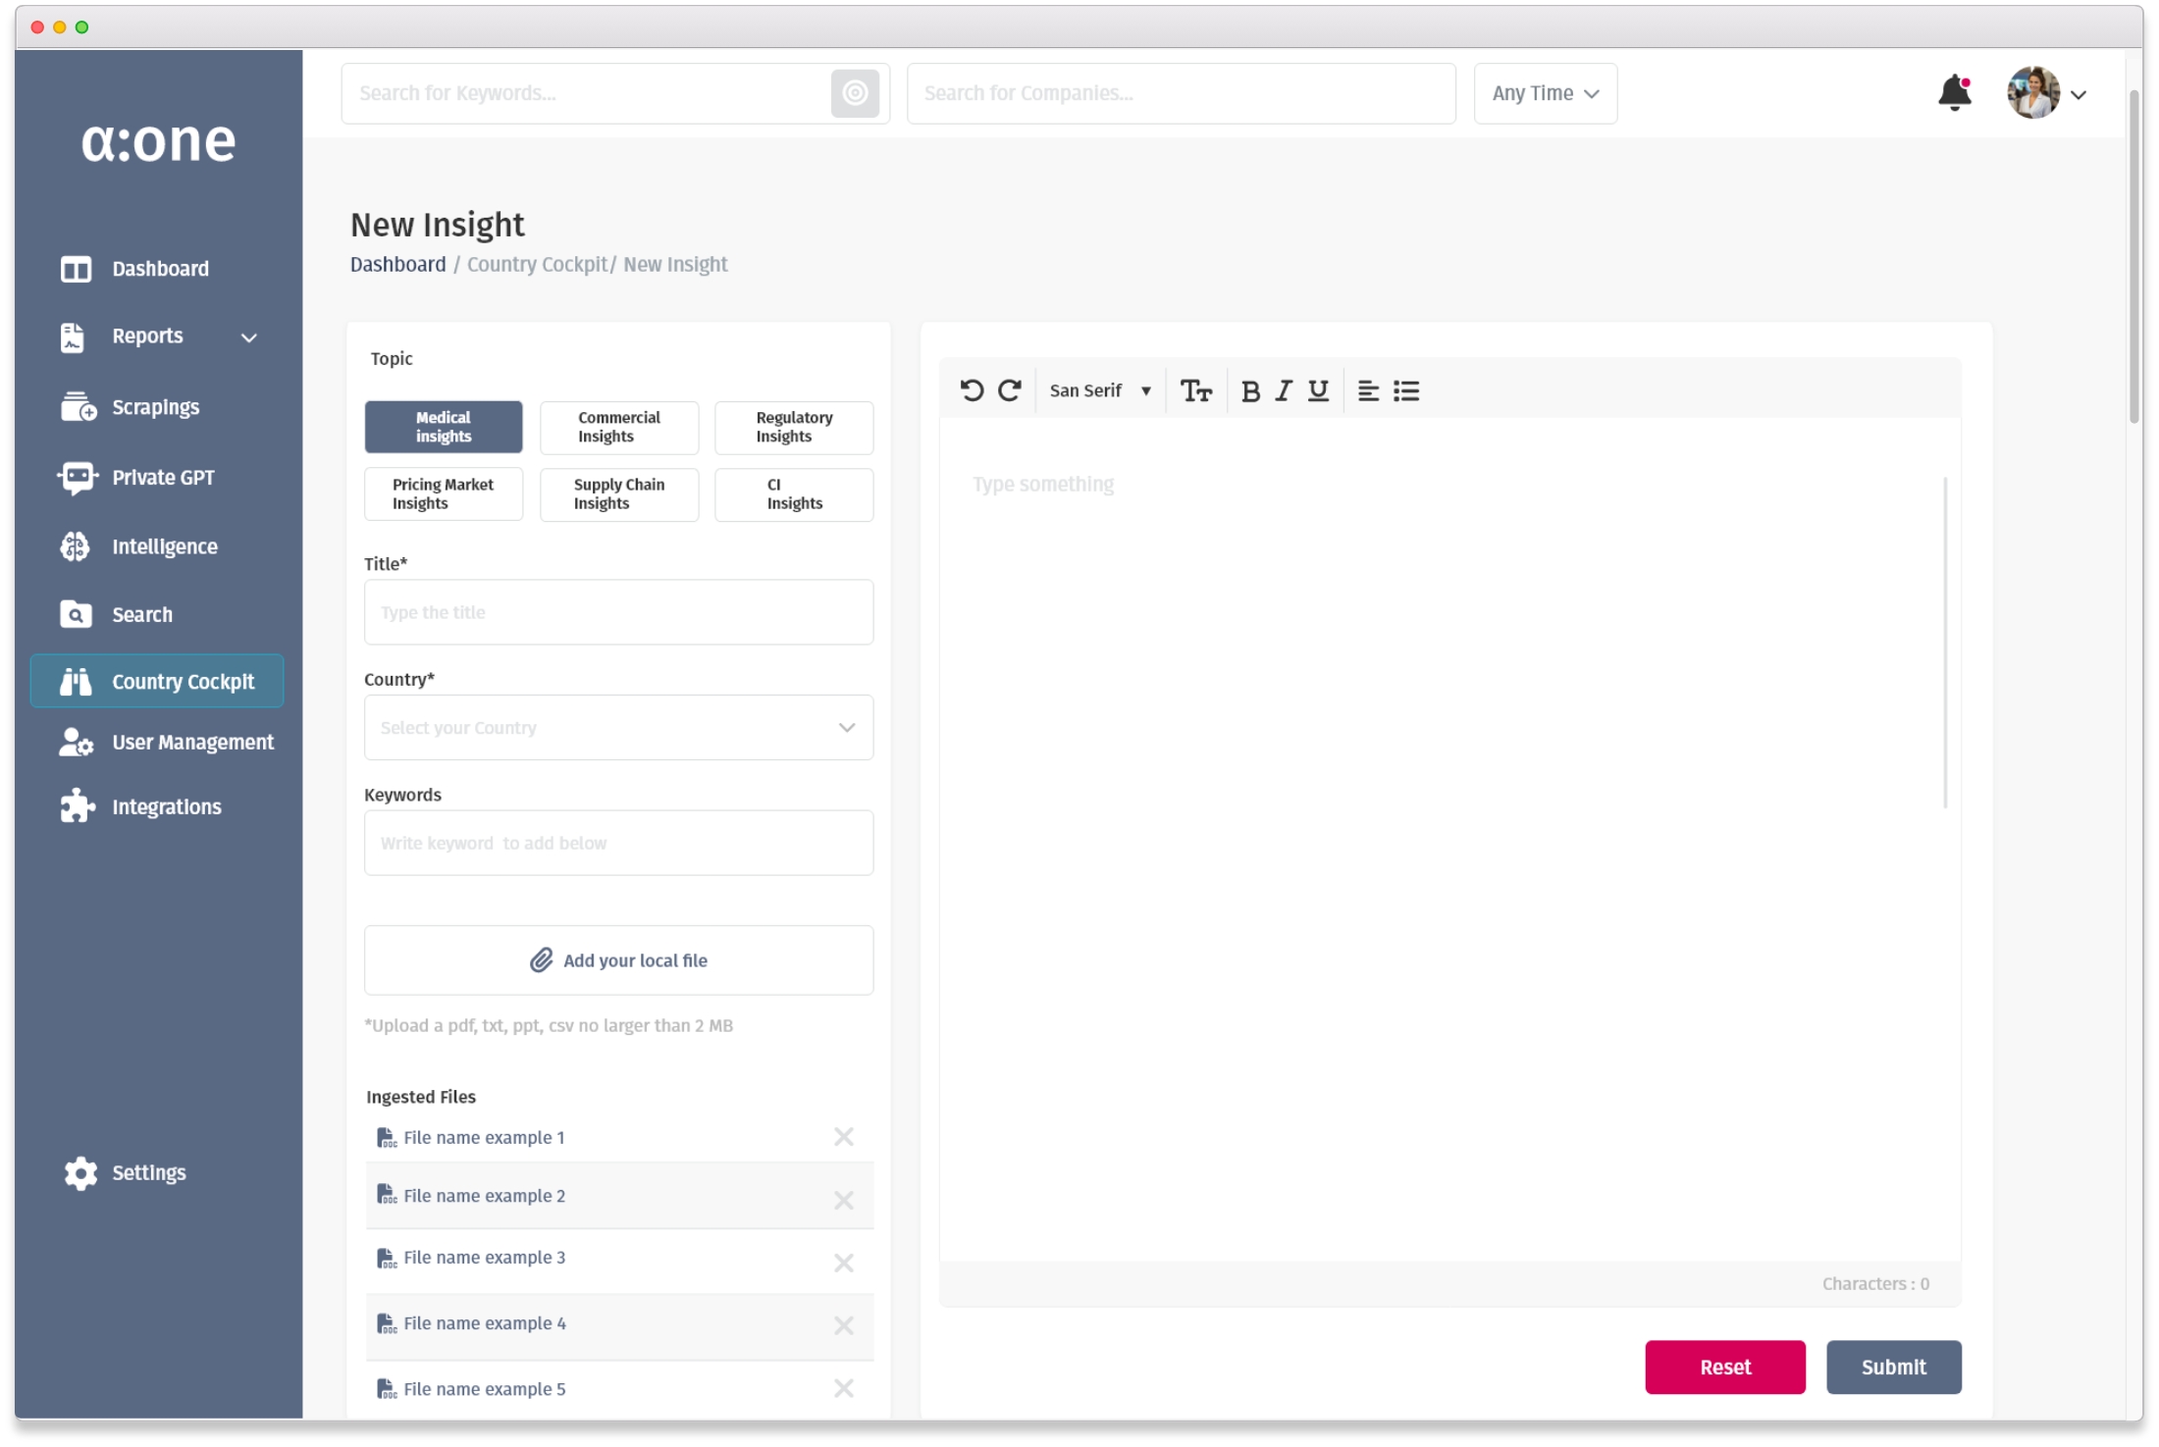Select Regulatory Insights topic

[793, 427]
